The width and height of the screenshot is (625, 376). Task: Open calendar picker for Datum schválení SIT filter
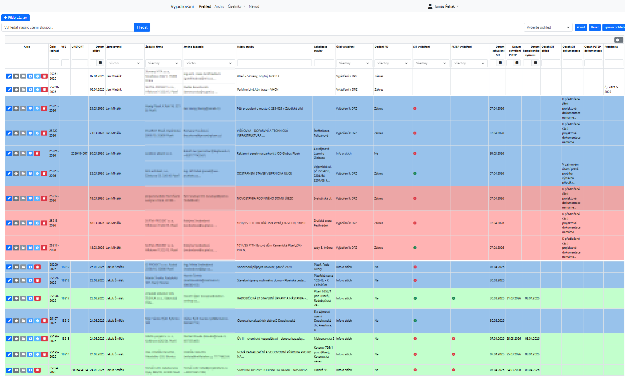pos(500,63)
